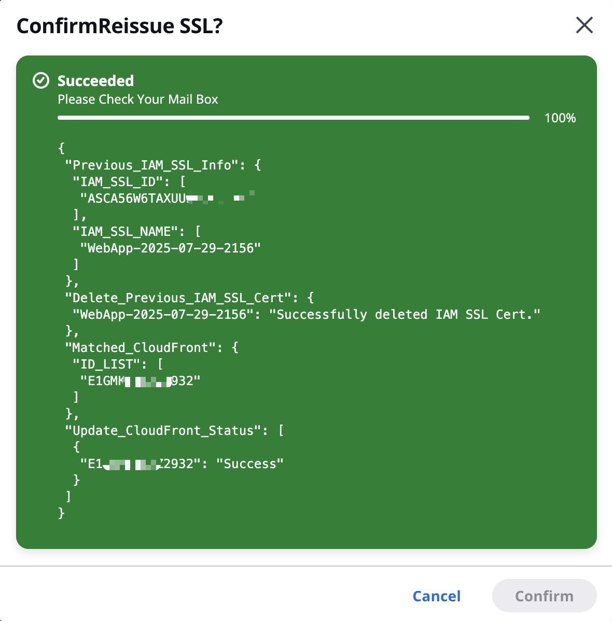Click the greyed-out Confirm button

544,596
